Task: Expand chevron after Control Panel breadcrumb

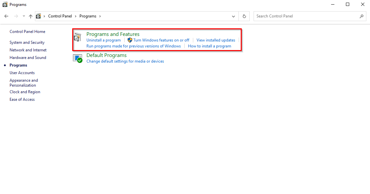Action: 76,16
